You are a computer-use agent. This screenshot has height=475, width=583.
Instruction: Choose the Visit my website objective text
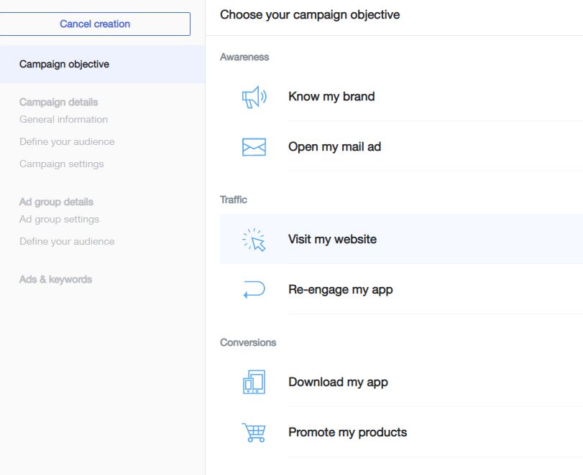point(332,240)
